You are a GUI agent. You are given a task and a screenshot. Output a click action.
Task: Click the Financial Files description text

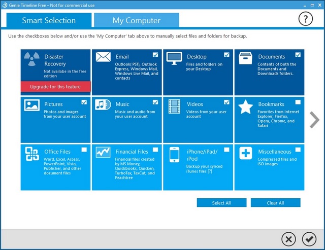(x=135, y=168)
